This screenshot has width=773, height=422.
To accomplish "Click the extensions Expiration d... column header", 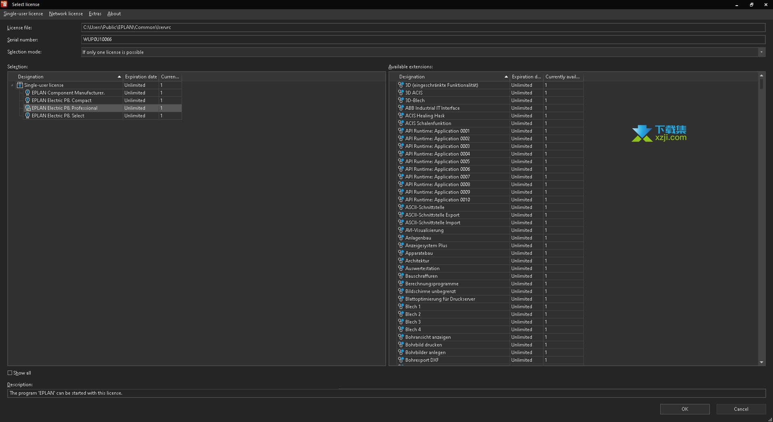I will pos(526,77).
